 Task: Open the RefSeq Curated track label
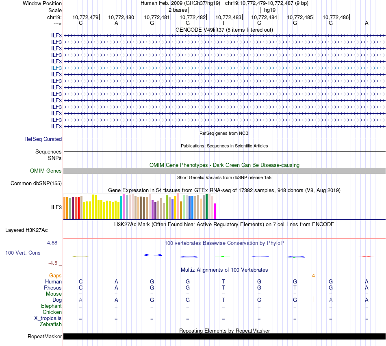[43, 139]
